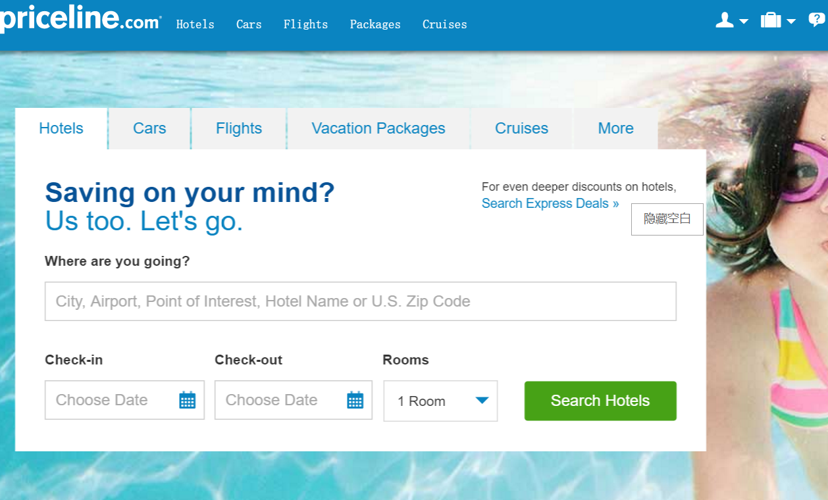
Task: Click the user account profile icon
Action: click(x=724, y=20)
